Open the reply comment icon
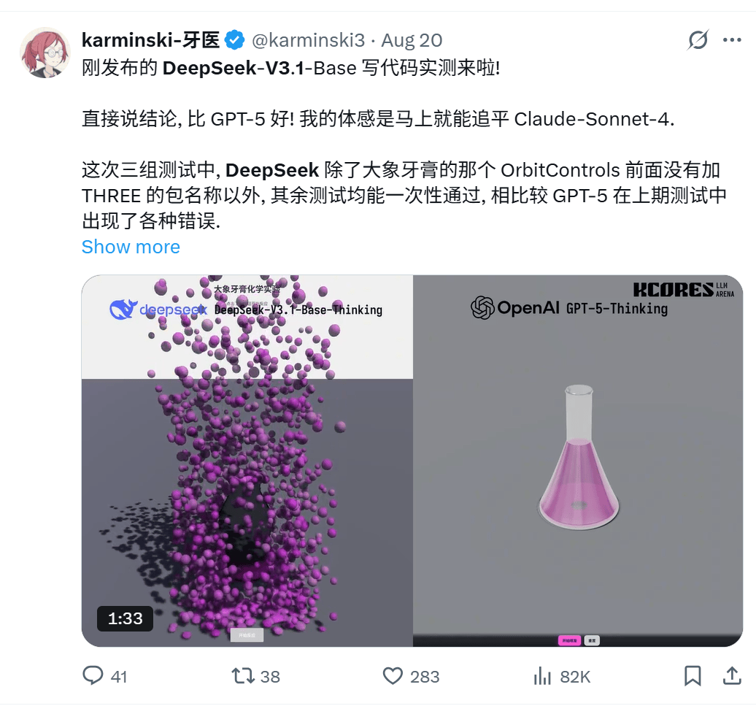 [93, 675]
